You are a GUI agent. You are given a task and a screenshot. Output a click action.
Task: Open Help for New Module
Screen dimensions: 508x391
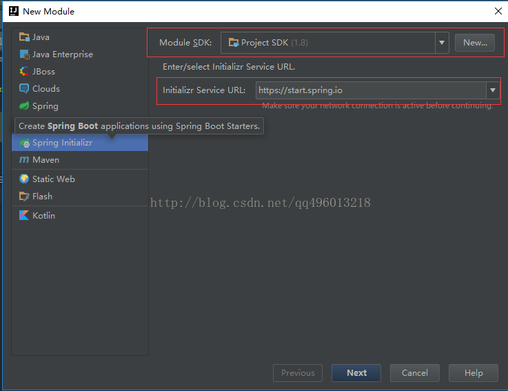coord(474,373)
